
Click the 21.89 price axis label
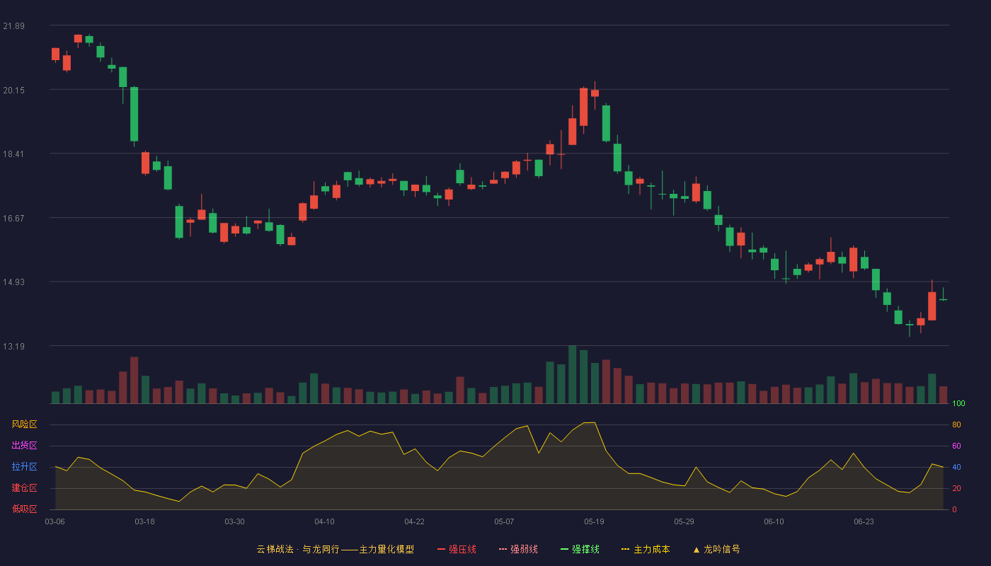pyautogui.click(x=13, y=26)
